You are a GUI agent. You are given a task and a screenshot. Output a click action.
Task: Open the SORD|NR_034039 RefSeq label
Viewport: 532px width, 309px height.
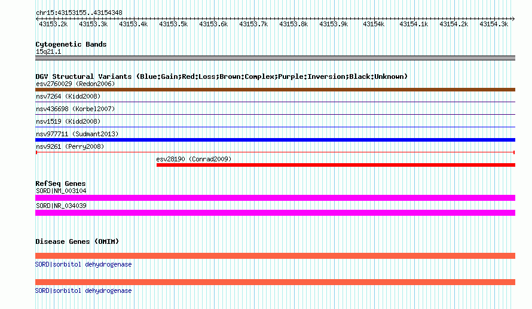point(61,206)
